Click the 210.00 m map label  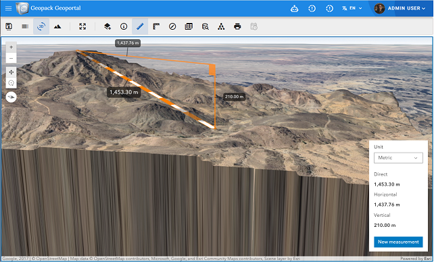point(234,97)
